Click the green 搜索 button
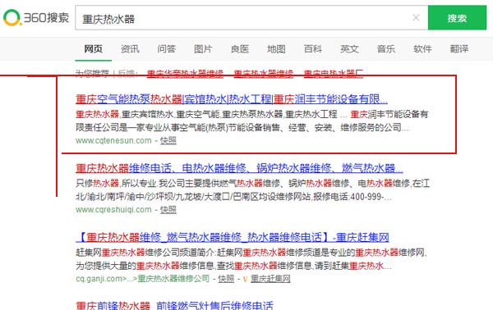 457,18
